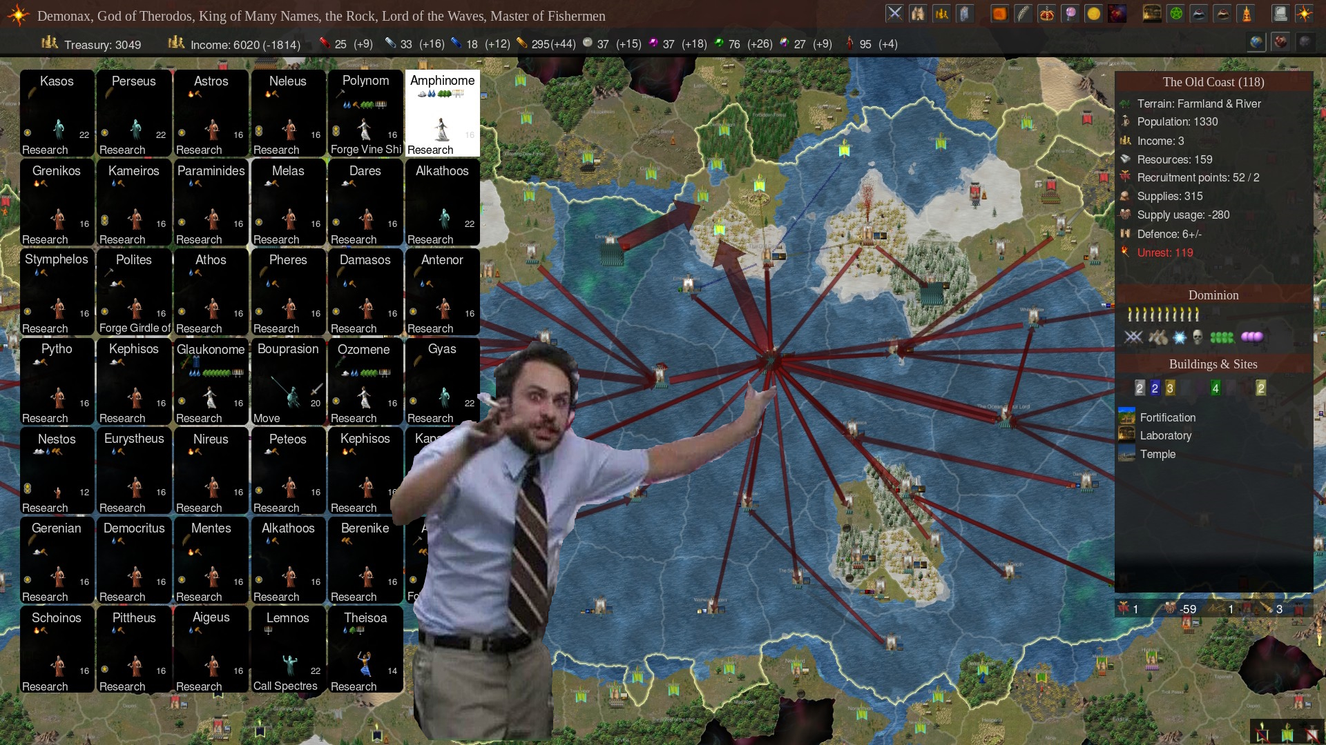This screenshot has height=745, width=1326.
Task: Click the royal crown icon in toolbar
Action: pos(1046,13)
